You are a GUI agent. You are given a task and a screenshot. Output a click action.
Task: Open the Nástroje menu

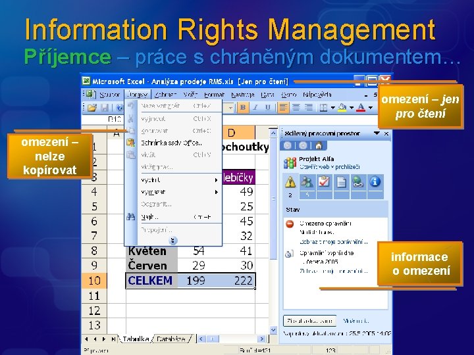pyautogui.click(x=242, y=95)
